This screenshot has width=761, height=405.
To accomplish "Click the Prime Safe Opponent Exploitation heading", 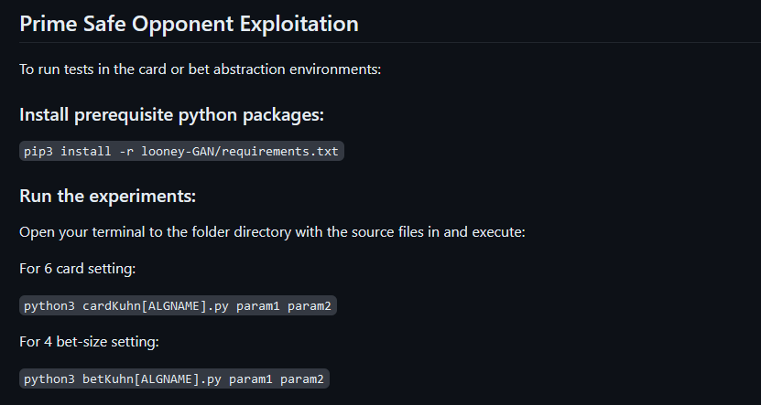I will [x=189, y=25].
